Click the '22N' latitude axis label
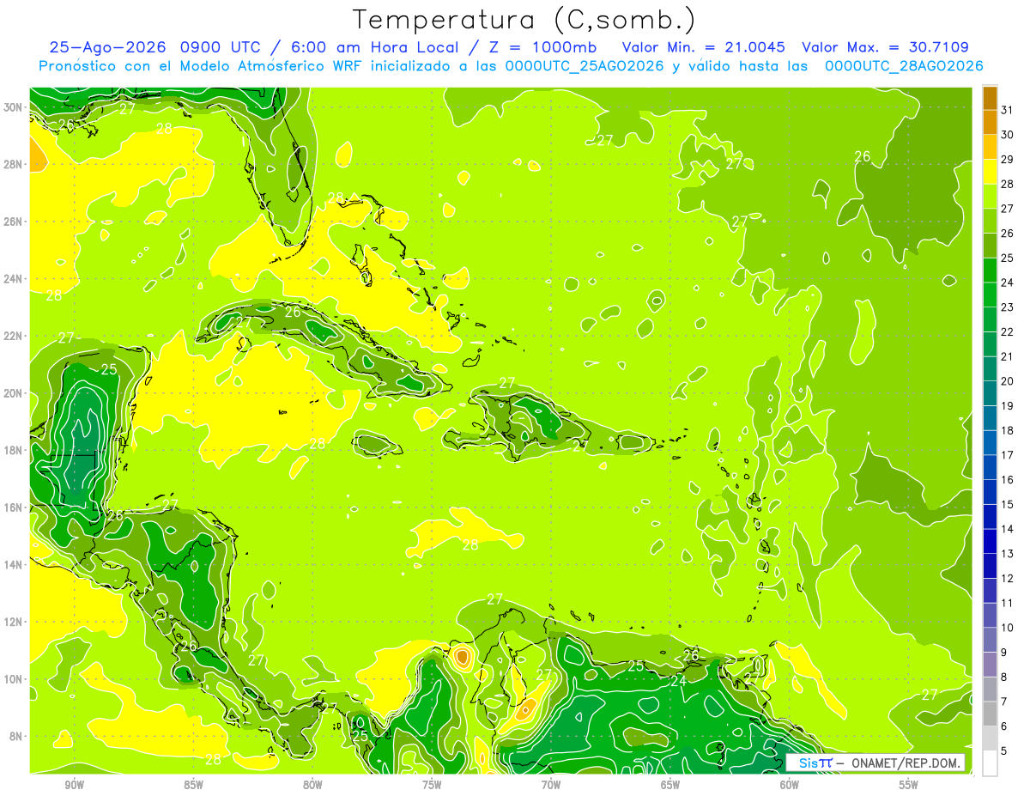 (14, 336)
